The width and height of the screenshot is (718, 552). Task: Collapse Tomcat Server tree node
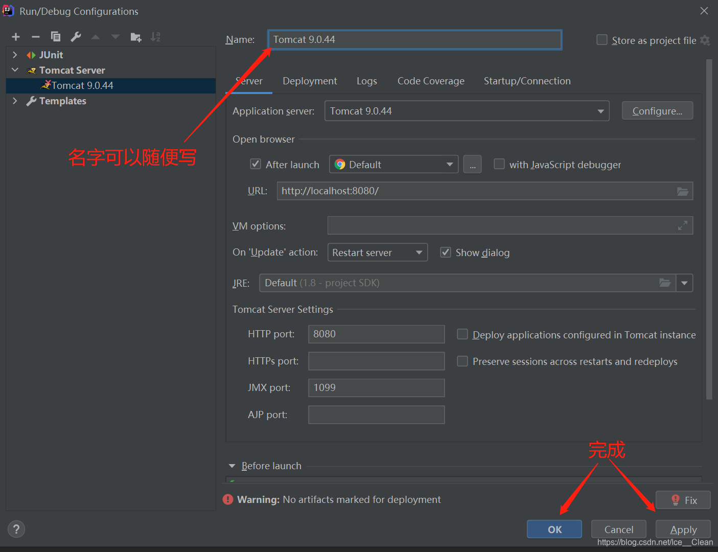pos(15,70)
